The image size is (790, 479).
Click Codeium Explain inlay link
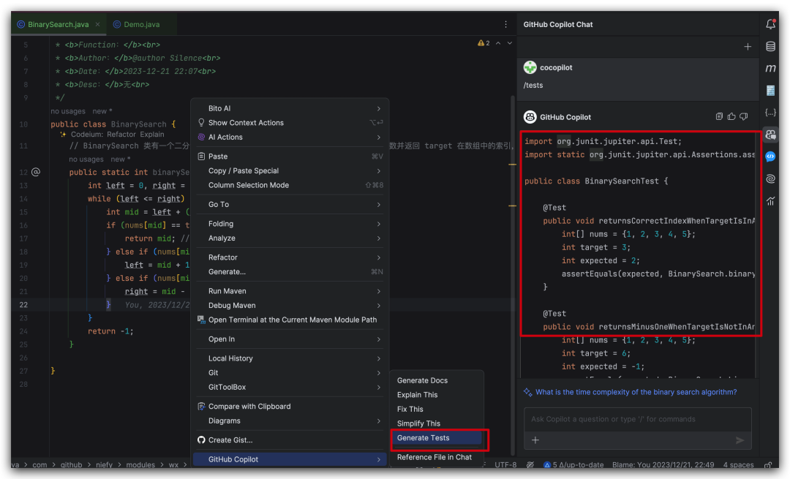tap(152, 135)
